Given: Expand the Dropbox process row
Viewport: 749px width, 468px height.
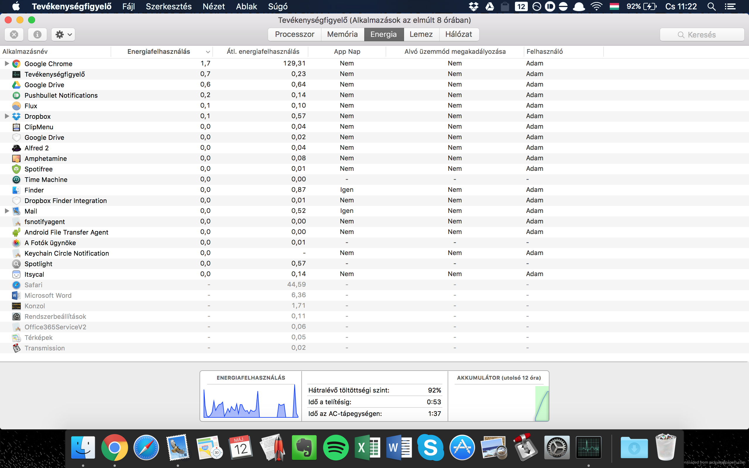Looking at the screenshot, I should 6,116.
